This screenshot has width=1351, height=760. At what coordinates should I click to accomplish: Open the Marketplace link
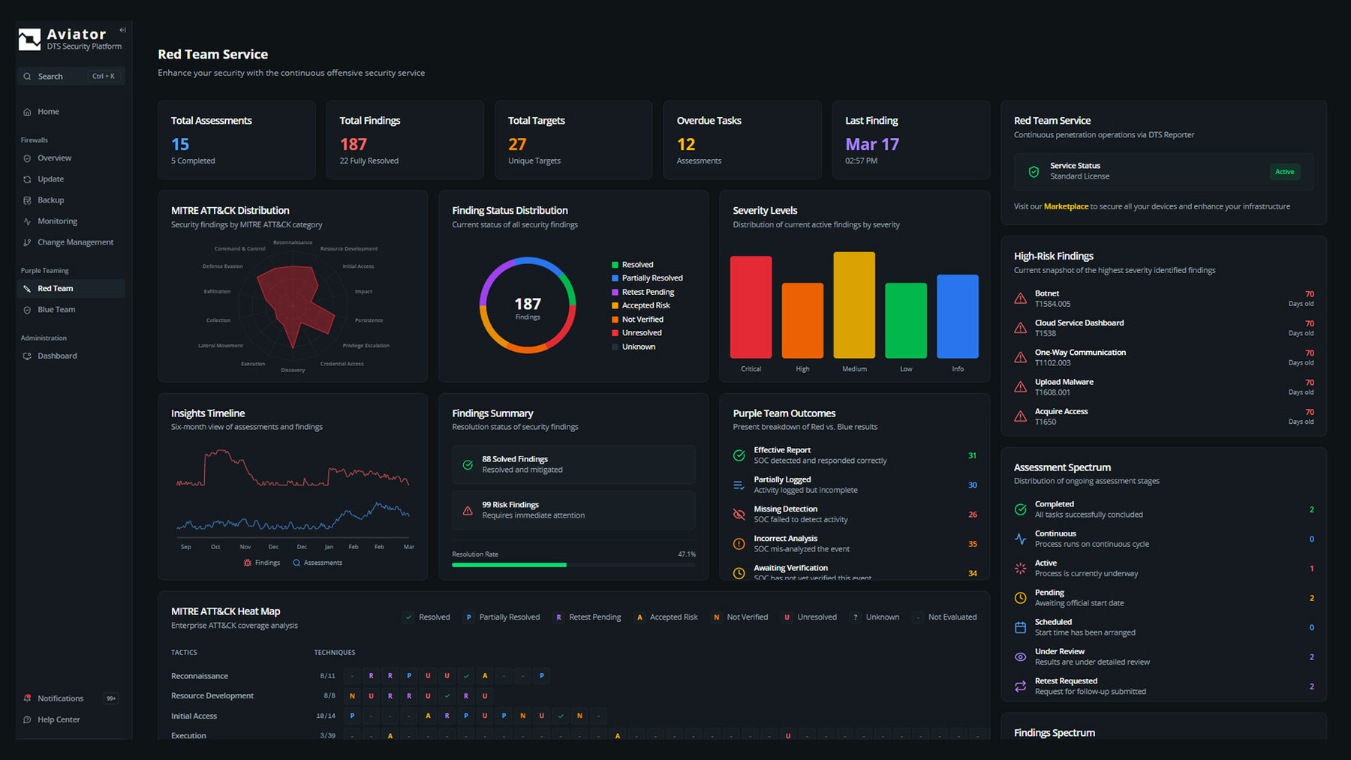pyautogui.click(x=1066, y=206)
